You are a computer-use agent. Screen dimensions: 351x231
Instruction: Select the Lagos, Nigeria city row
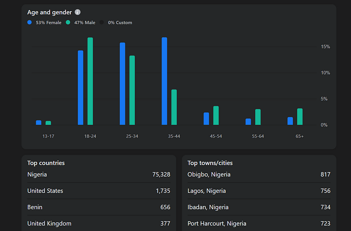coord(259,191)
